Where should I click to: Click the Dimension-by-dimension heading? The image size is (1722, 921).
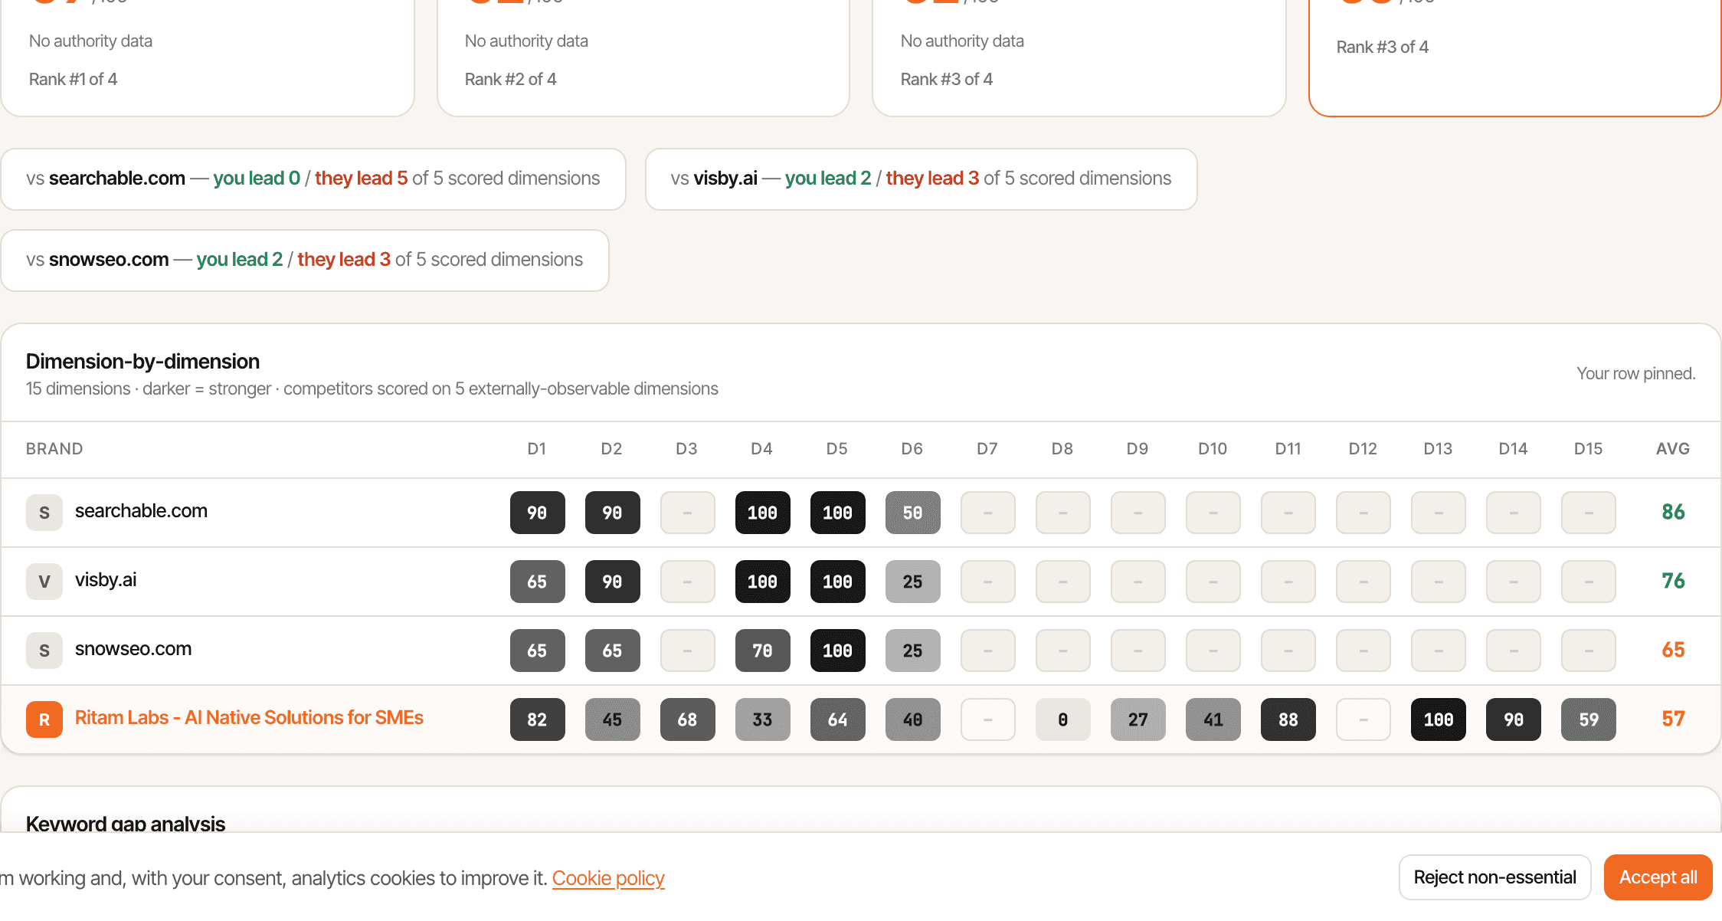coord(142,362)
